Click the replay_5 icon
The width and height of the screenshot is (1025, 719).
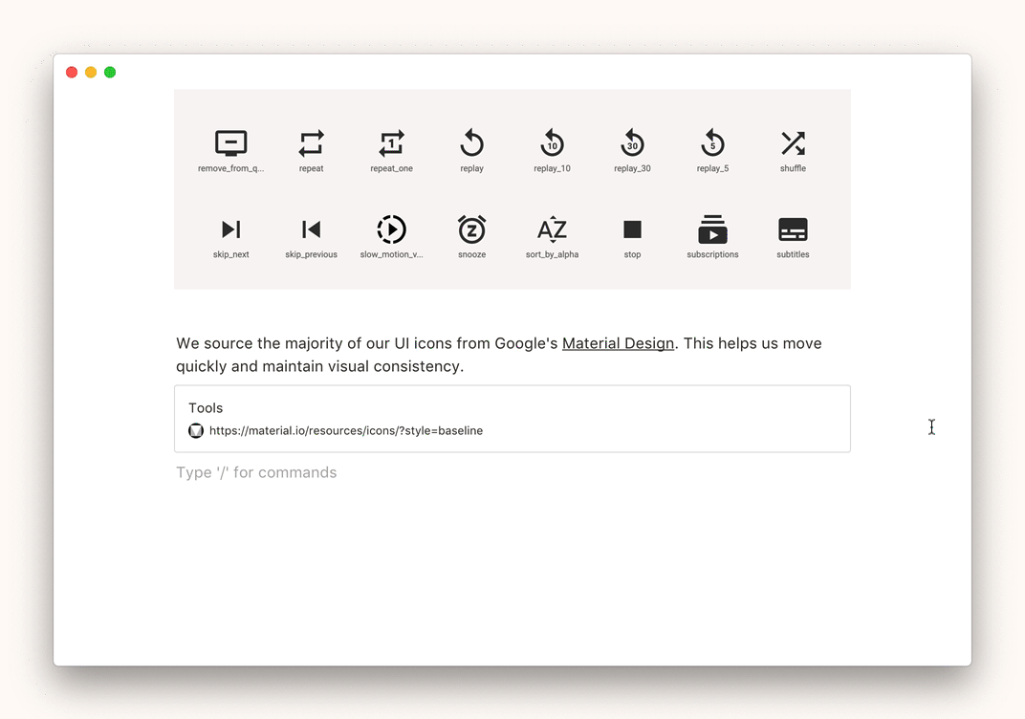coord(712,143)
